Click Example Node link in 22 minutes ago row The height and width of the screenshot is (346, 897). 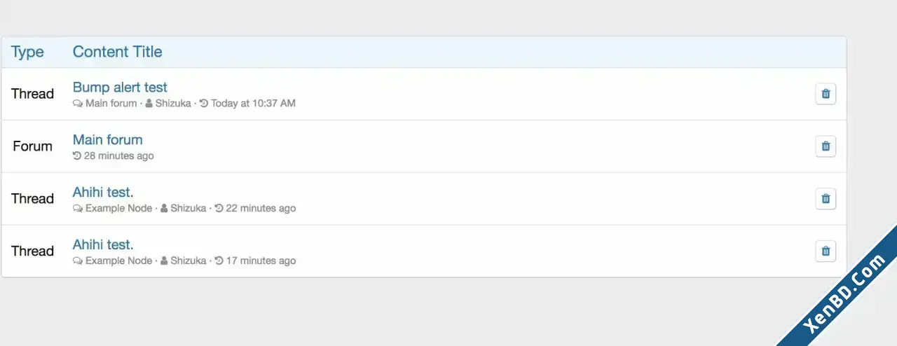118,209
